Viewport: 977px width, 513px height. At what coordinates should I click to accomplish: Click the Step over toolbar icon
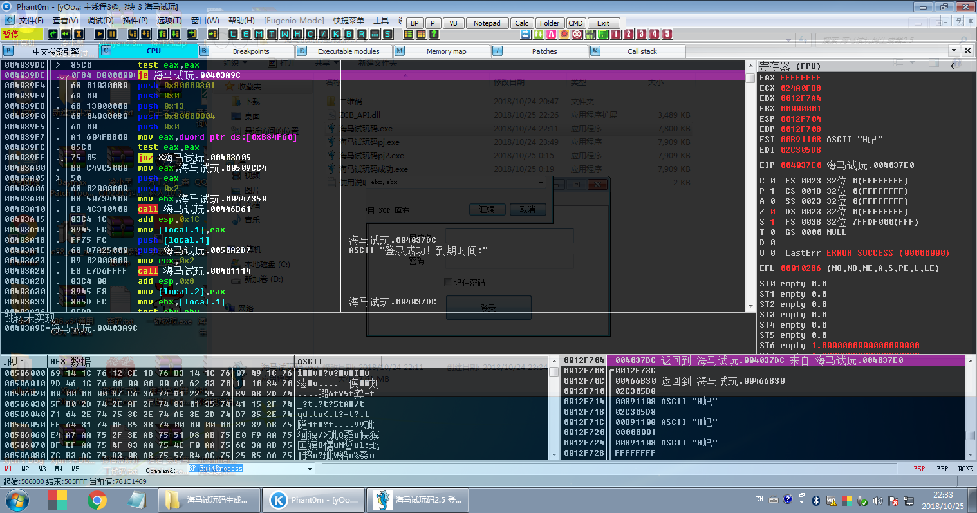pos(146,33)
